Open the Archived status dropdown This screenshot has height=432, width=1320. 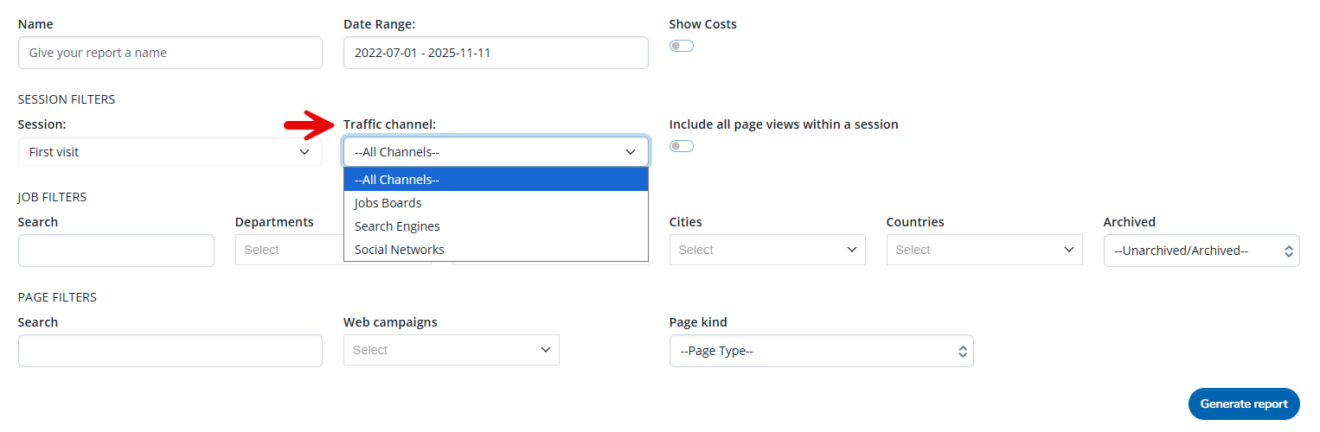(x=1201, y=251)
